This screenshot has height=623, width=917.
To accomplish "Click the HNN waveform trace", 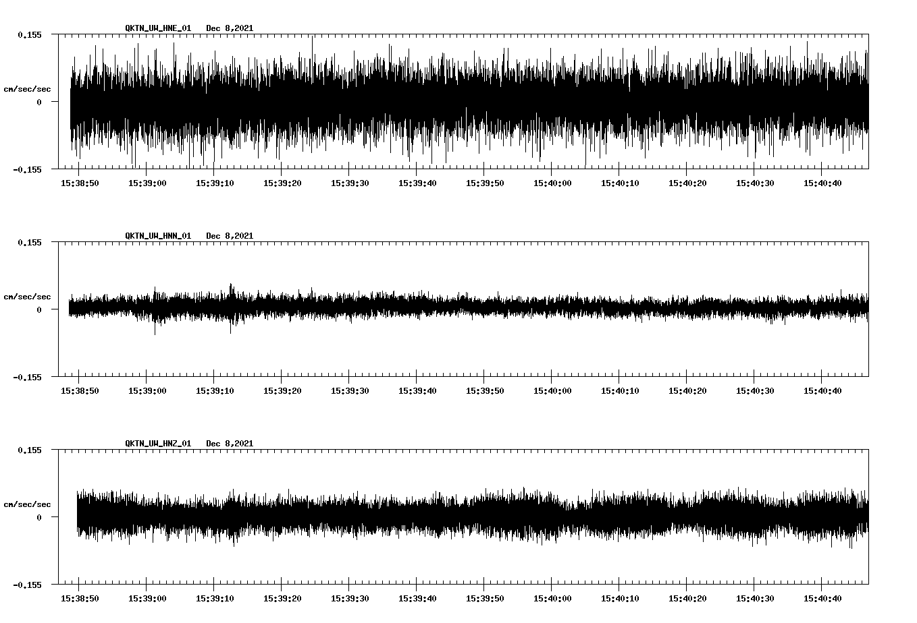I will [469, 309].
